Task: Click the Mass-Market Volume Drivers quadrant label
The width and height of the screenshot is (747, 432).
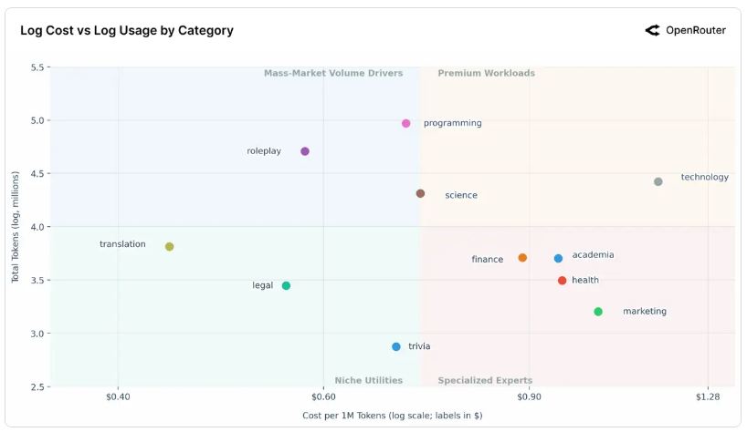Action: (x=333, y=73)
